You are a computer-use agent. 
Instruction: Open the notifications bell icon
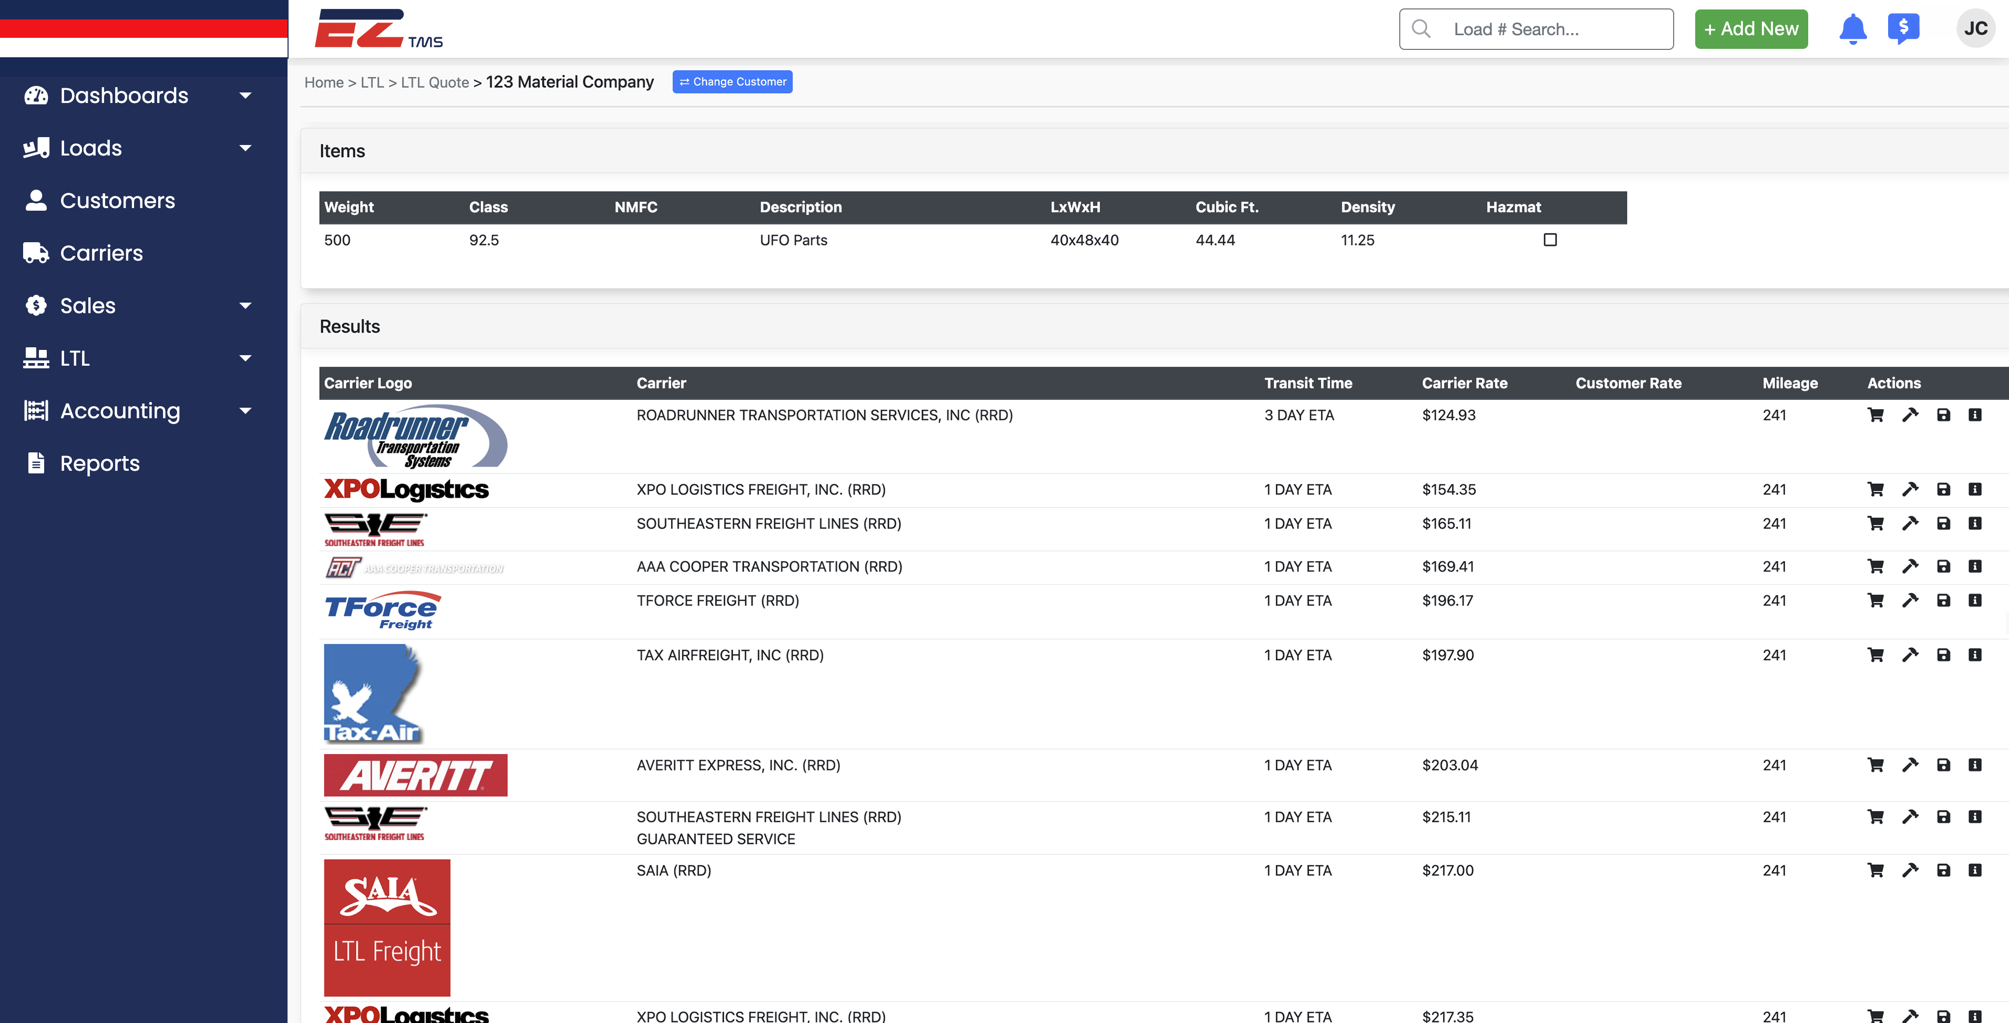coord(1853,29)
